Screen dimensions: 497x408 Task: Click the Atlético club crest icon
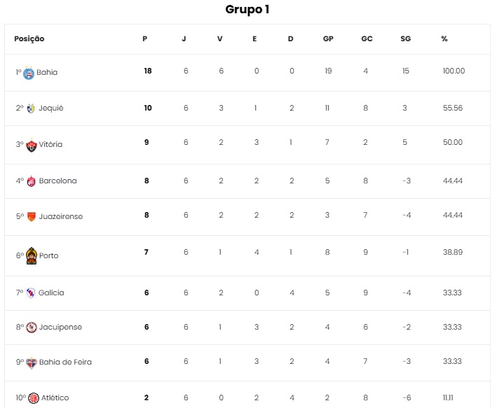tap(34, 398)
